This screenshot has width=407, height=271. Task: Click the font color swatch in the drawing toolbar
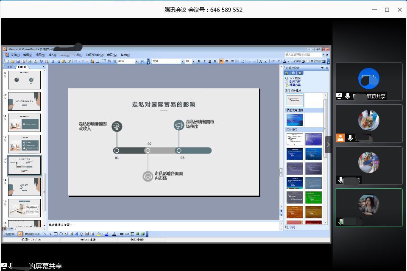tap(114, 234)
